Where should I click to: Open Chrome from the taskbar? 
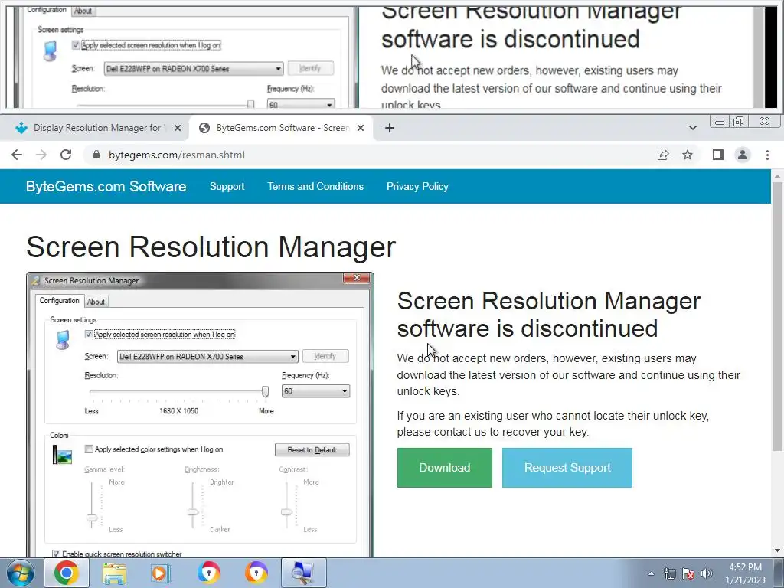click(x=67, y=573)
